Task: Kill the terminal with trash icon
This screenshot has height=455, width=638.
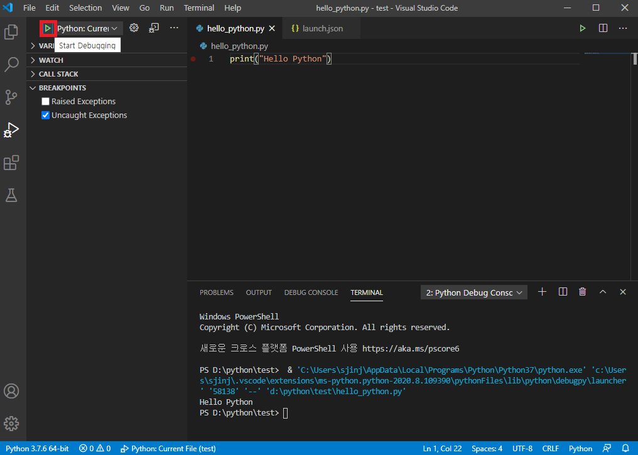Action: point(583,292)
